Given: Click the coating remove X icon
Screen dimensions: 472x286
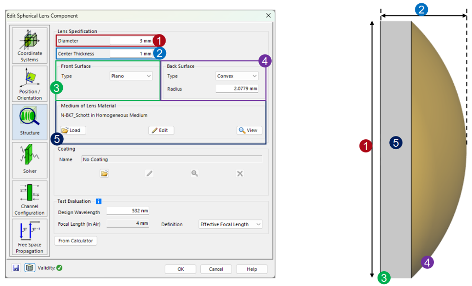Looking at the screenshot, I should (x=240, y=173).
